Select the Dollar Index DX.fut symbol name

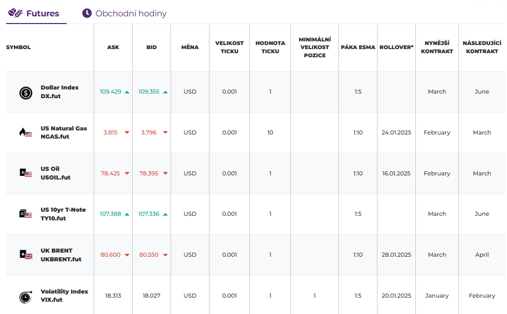click(59, 92)
